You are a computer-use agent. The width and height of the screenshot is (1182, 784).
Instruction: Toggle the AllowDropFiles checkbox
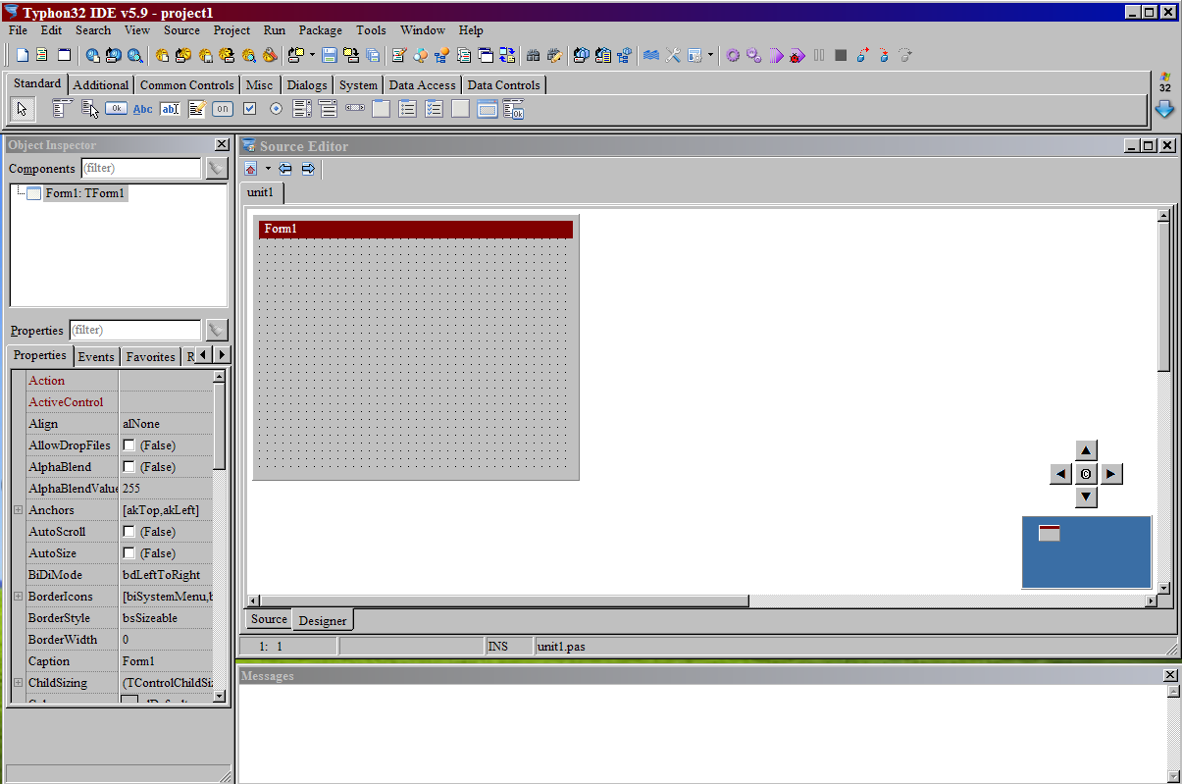(x=128, y=445)
